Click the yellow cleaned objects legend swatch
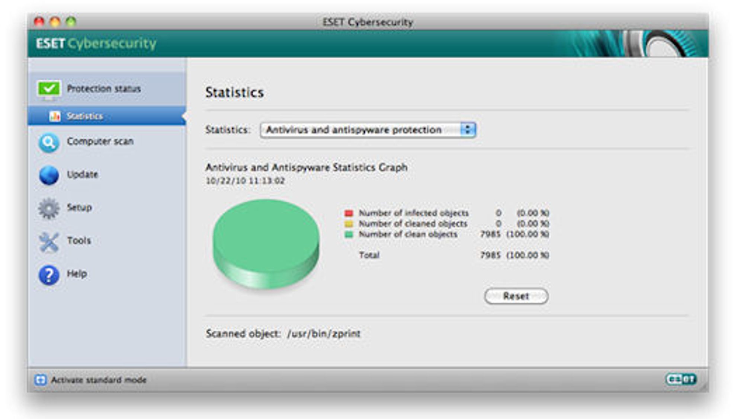The height and width of the screenshot is (419, 744). [349, 224]
